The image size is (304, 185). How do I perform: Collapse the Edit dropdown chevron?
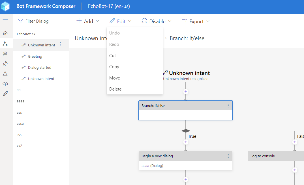coord(130,21)
